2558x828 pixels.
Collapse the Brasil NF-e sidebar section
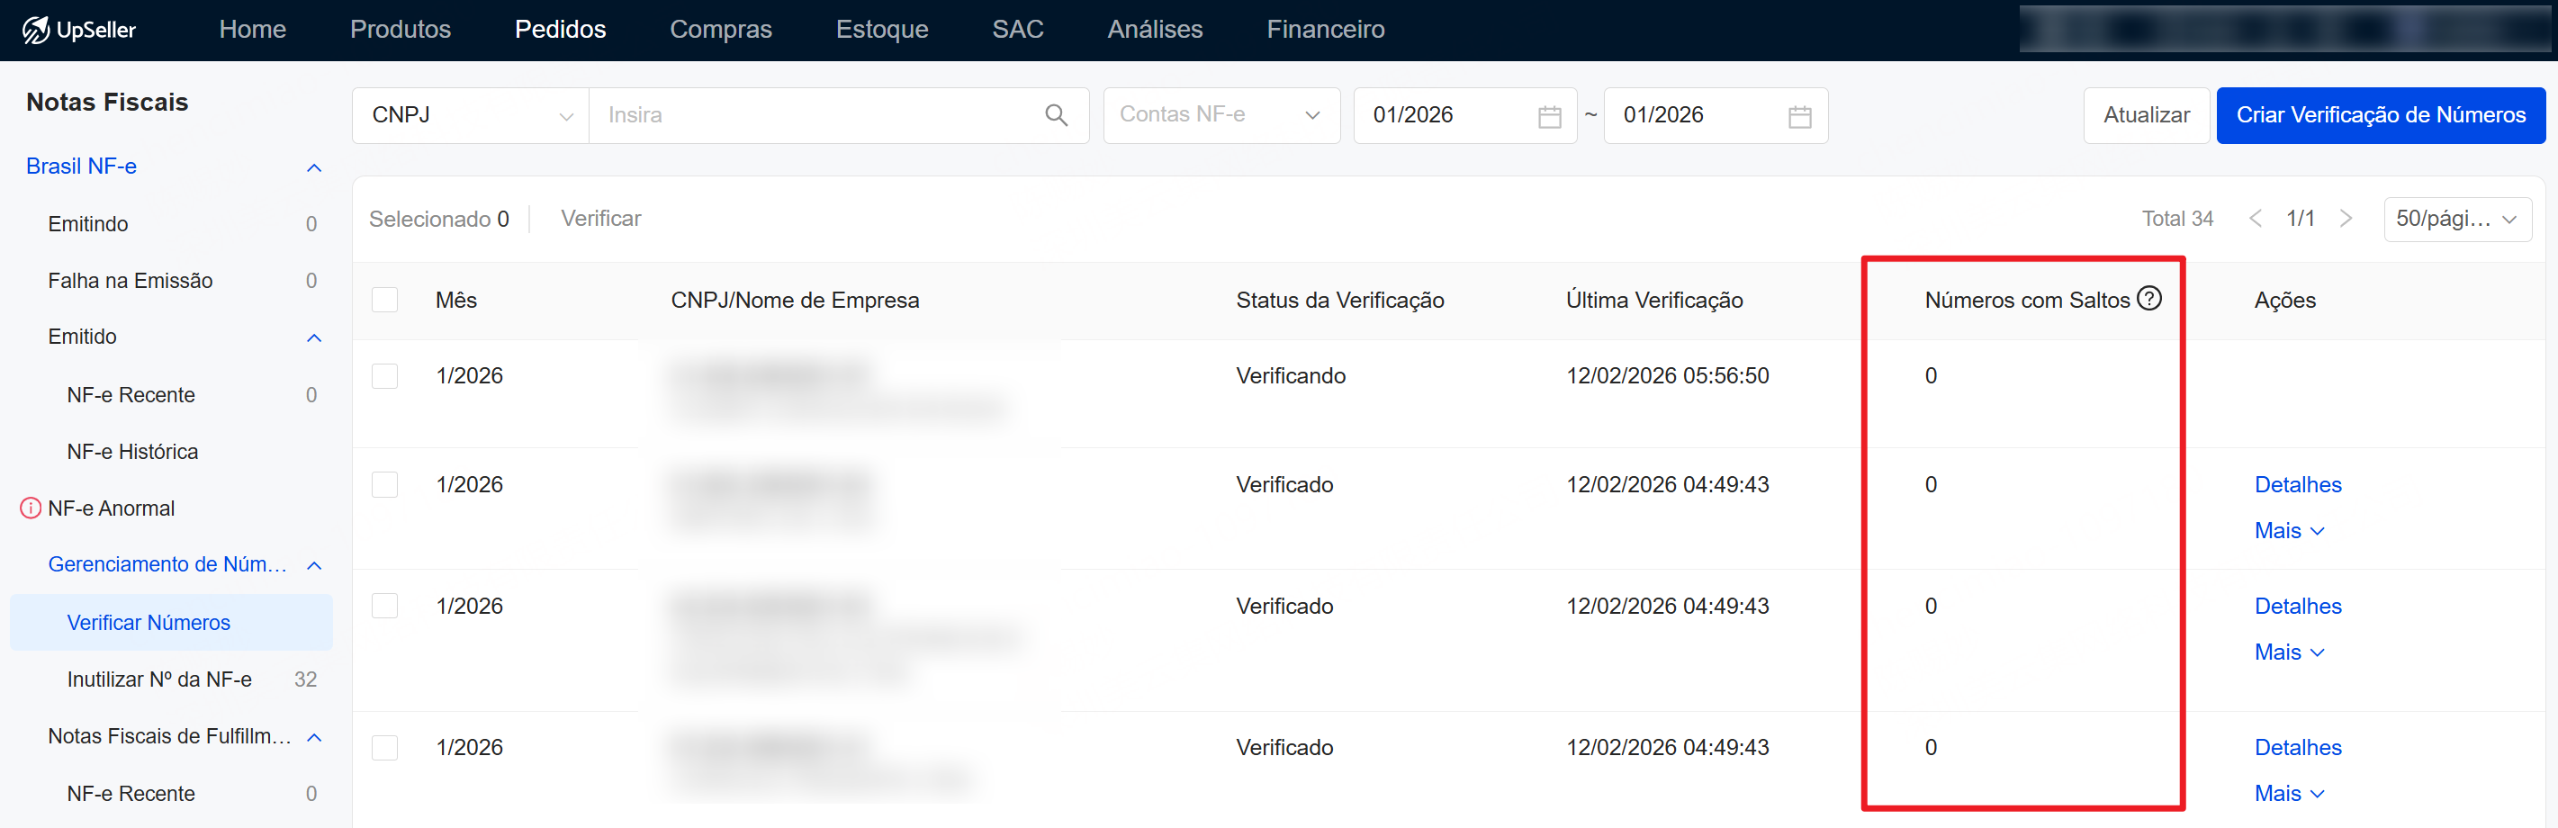click(x=314, y=167)
